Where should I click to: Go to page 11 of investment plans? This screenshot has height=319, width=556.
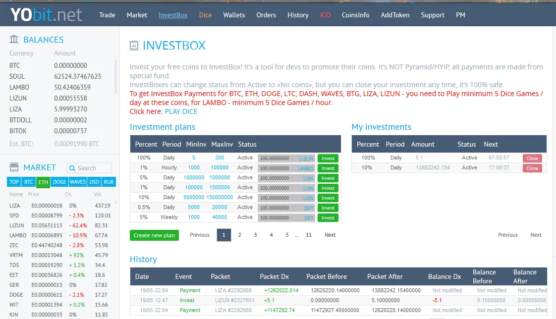point(309,235)
